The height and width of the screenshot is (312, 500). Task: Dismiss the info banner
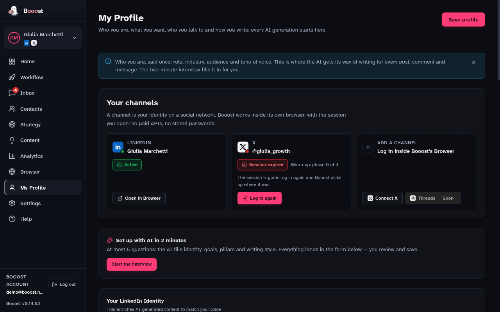point(474,62)
